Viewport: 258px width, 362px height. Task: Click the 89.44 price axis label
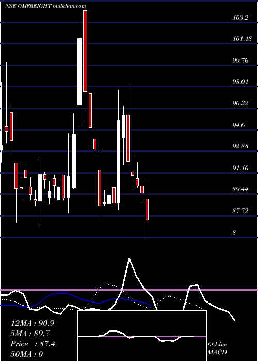(240, 189)
